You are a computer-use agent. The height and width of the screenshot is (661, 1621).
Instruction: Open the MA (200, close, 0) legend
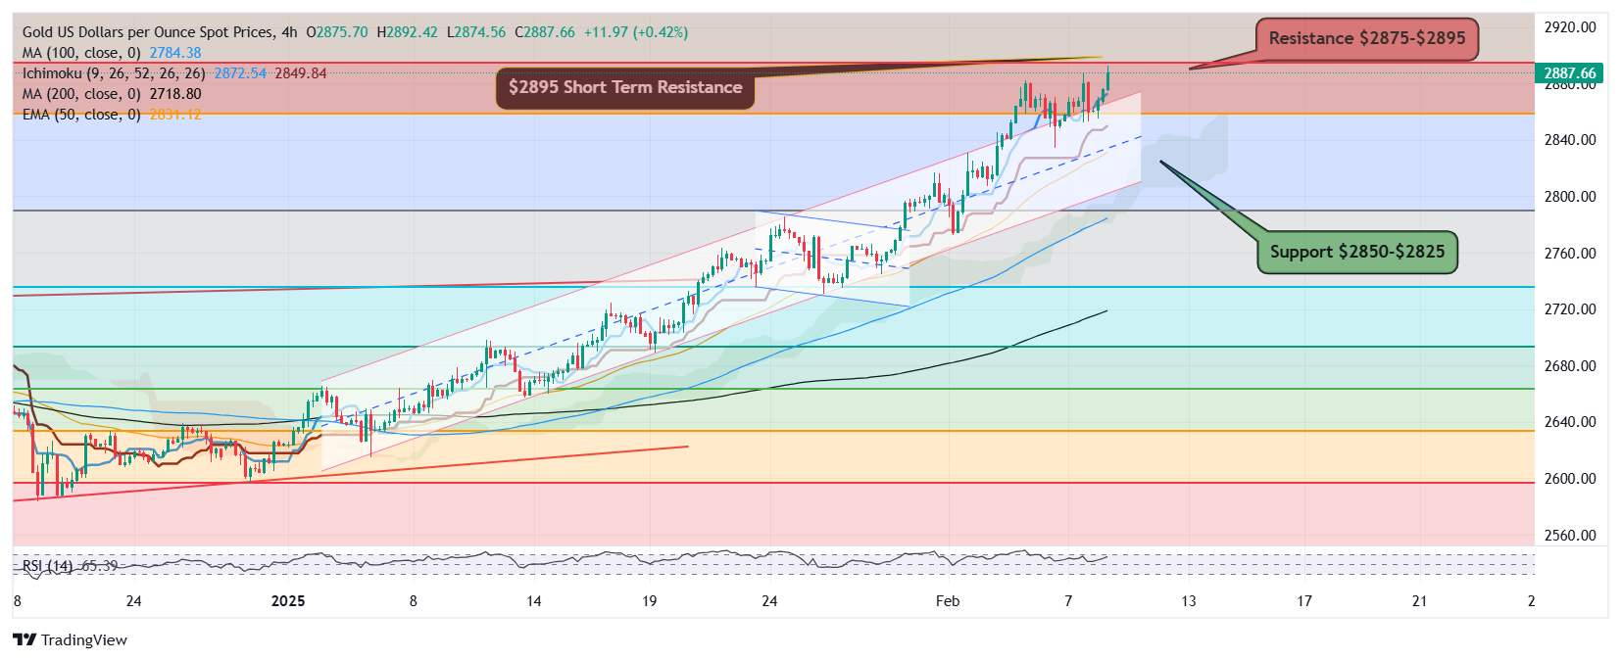pos(81,94)
